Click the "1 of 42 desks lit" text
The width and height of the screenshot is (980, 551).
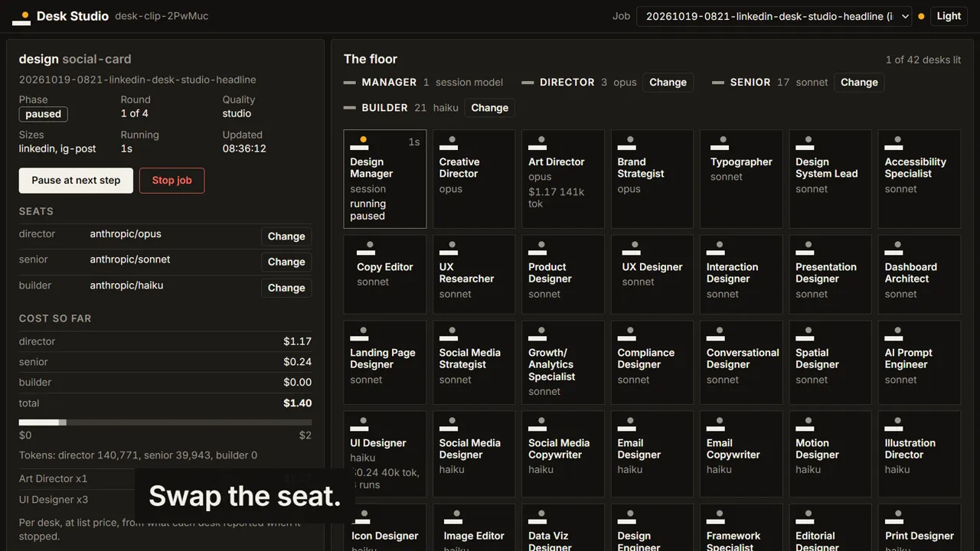[923, 60]
